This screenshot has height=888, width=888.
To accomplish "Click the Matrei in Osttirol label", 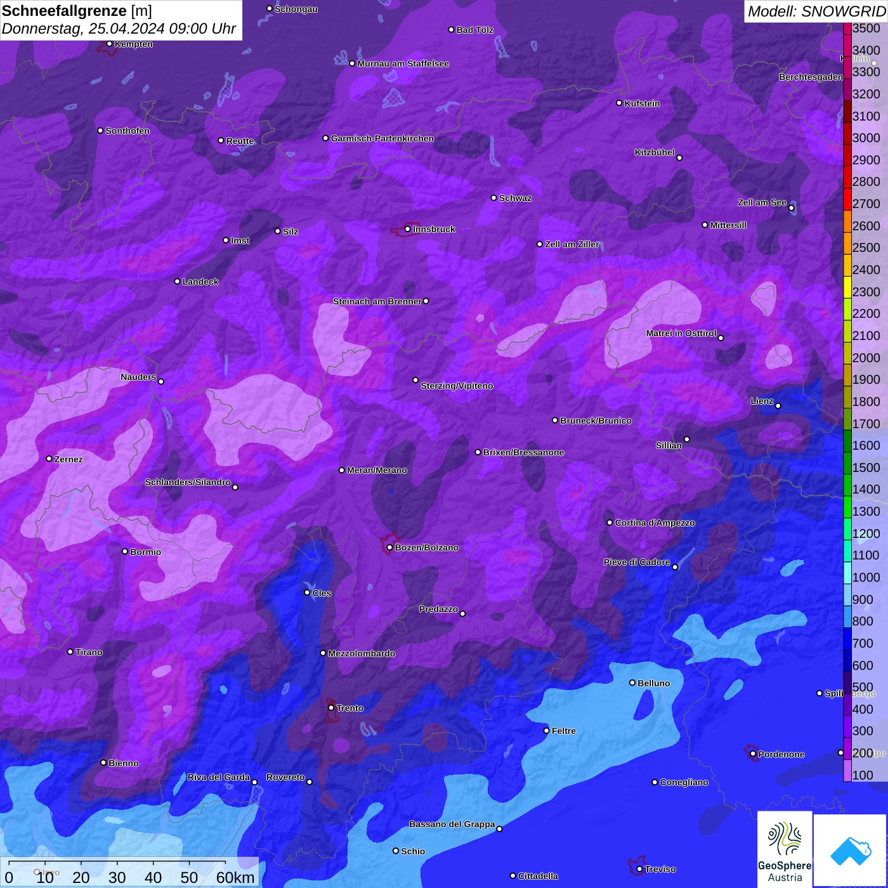I will (681, 333).
